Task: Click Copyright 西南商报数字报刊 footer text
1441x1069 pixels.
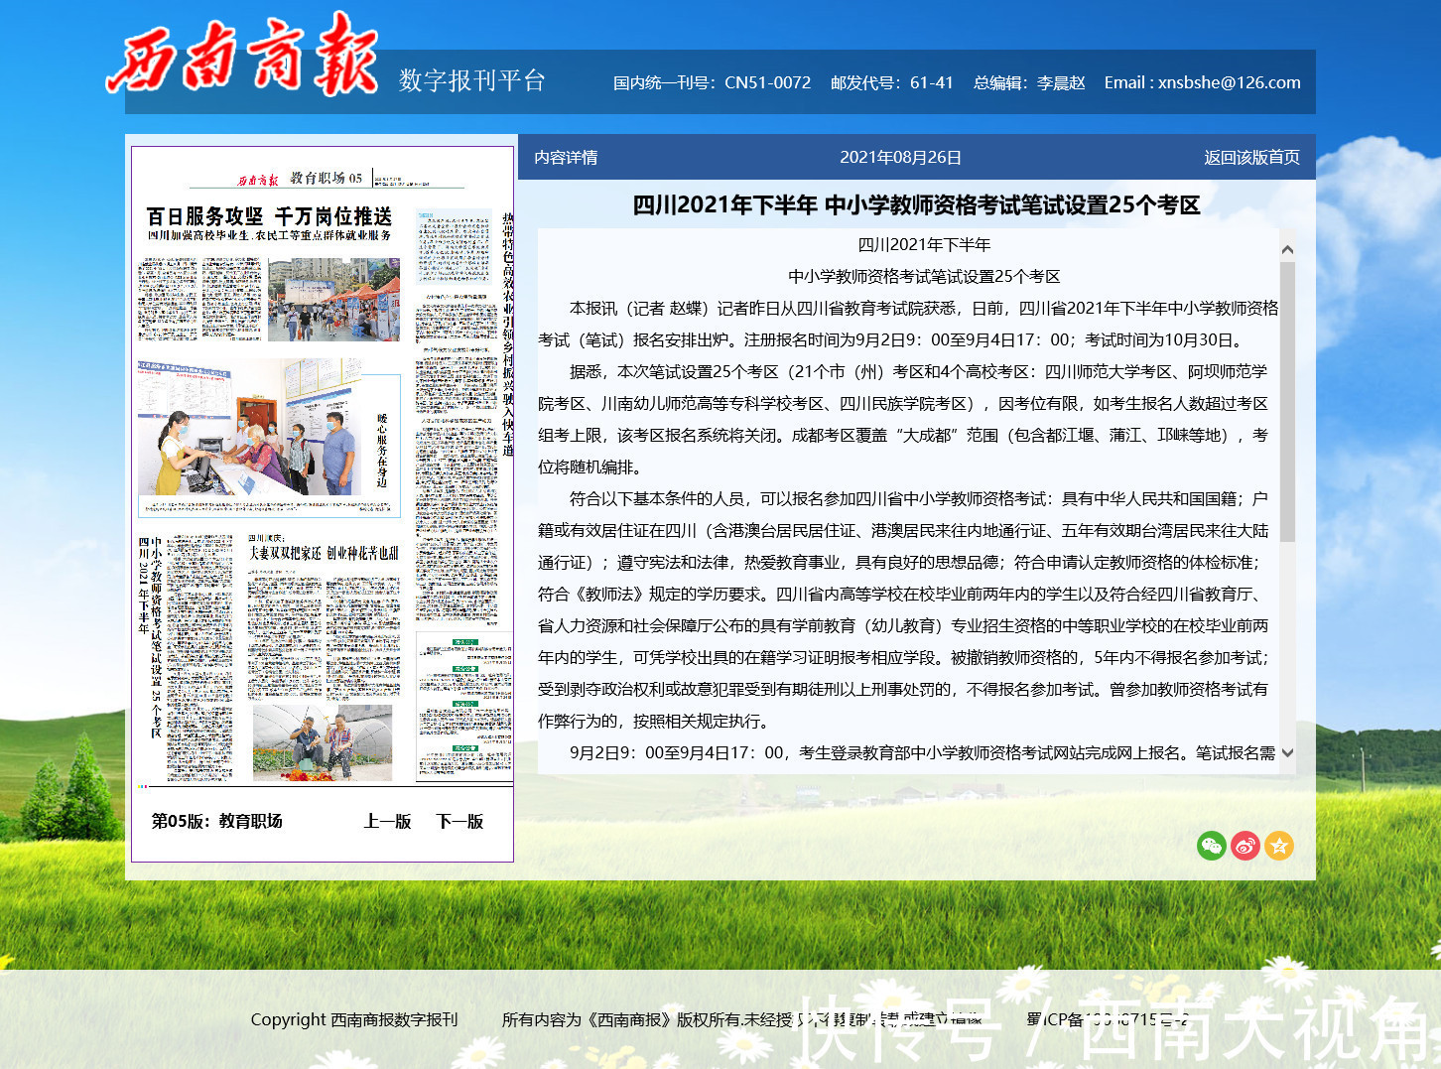Action: click(x=354, y=1019)
